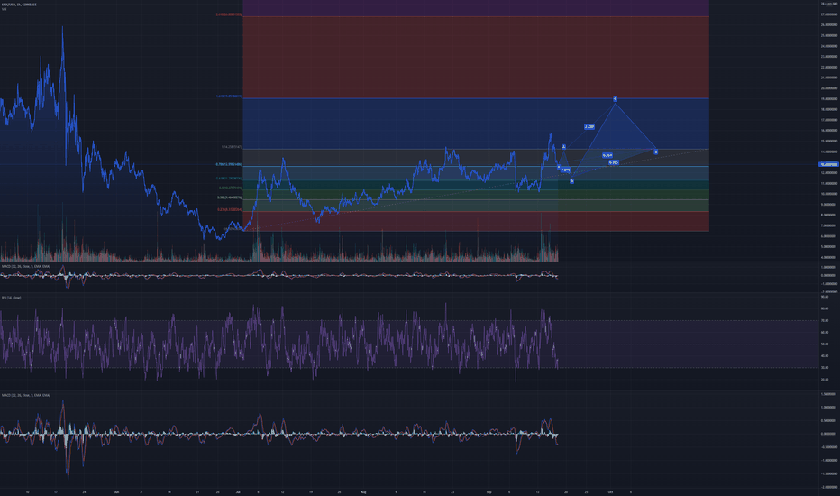
Task: Click the 20.0000000 price axis label
Action: [x=829, y=88]
